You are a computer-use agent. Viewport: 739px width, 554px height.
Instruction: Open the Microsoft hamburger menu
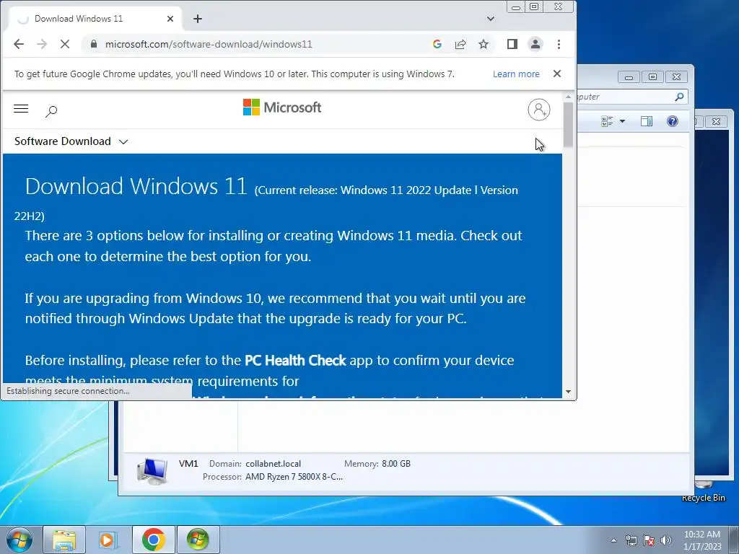(x=21, y=109)
